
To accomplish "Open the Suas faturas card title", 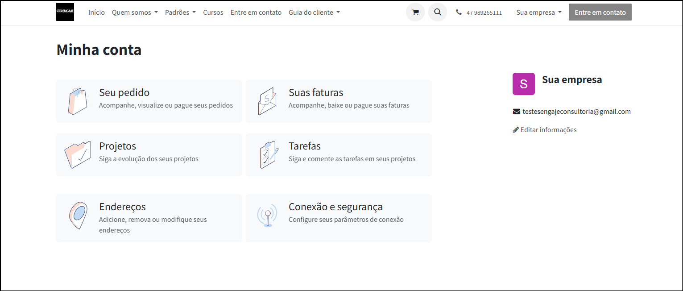I will coord(316,93).
